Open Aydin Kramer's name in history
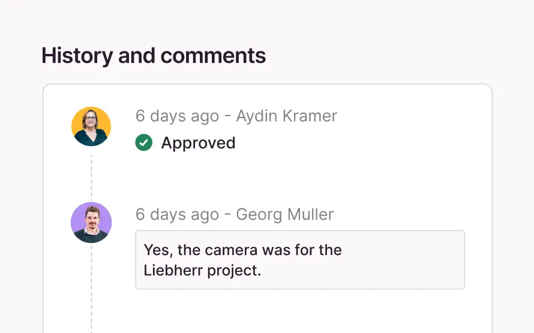The width and height of the screenshot is (534, 333). 286,116
